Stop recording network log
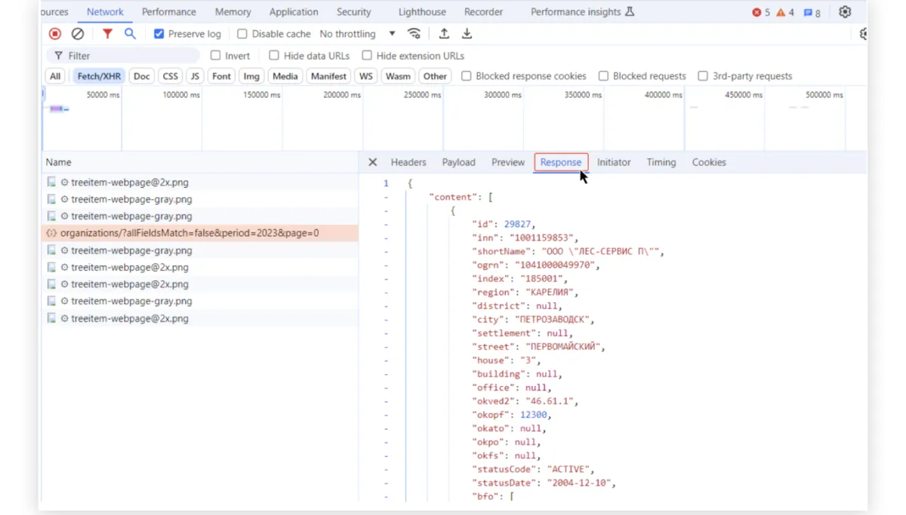This screenshot has width=906, height=515. 55,34
